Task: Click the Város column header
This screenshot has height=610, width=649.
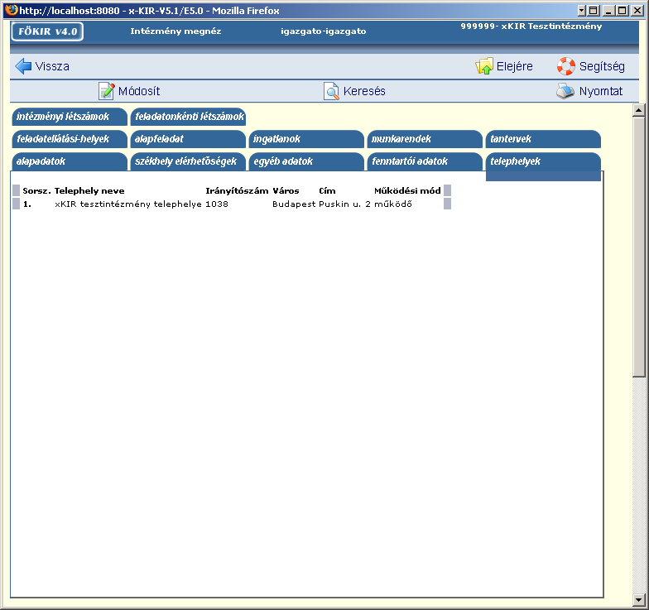Action: pos(286,190)
